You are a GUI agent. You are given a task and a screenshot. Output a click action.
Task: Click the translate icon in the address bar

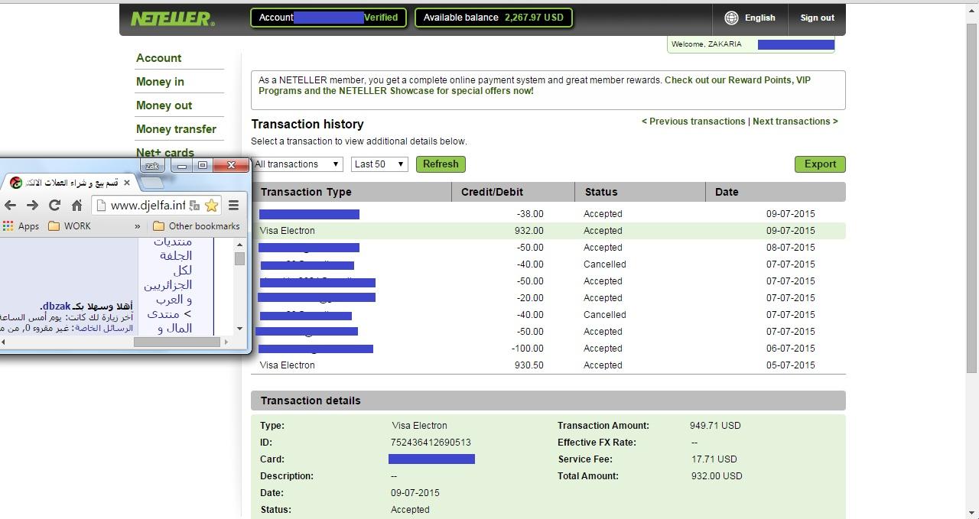194,205
